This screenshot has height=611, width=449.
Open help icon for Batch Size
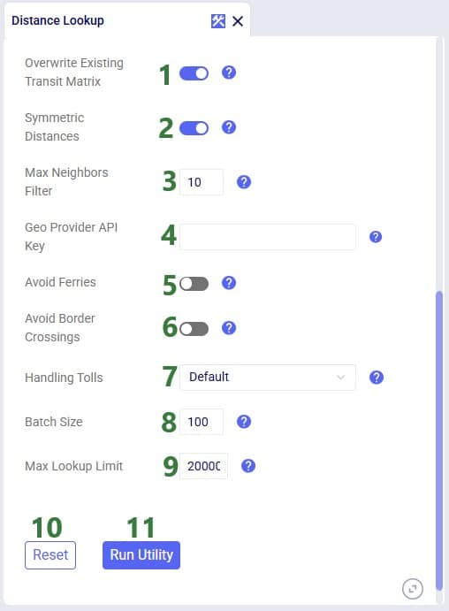click(244, 422)
